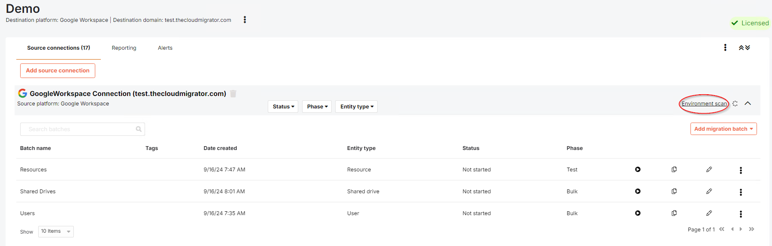The height and width of the screenshot is (246, 772).
Task: Start the Users batch with play icon
Action: 638,213
